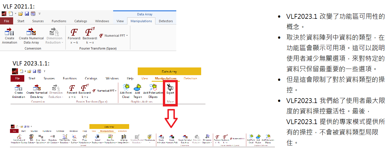Switch to View tab in VLF 2021.1

(x=120, y=21)
